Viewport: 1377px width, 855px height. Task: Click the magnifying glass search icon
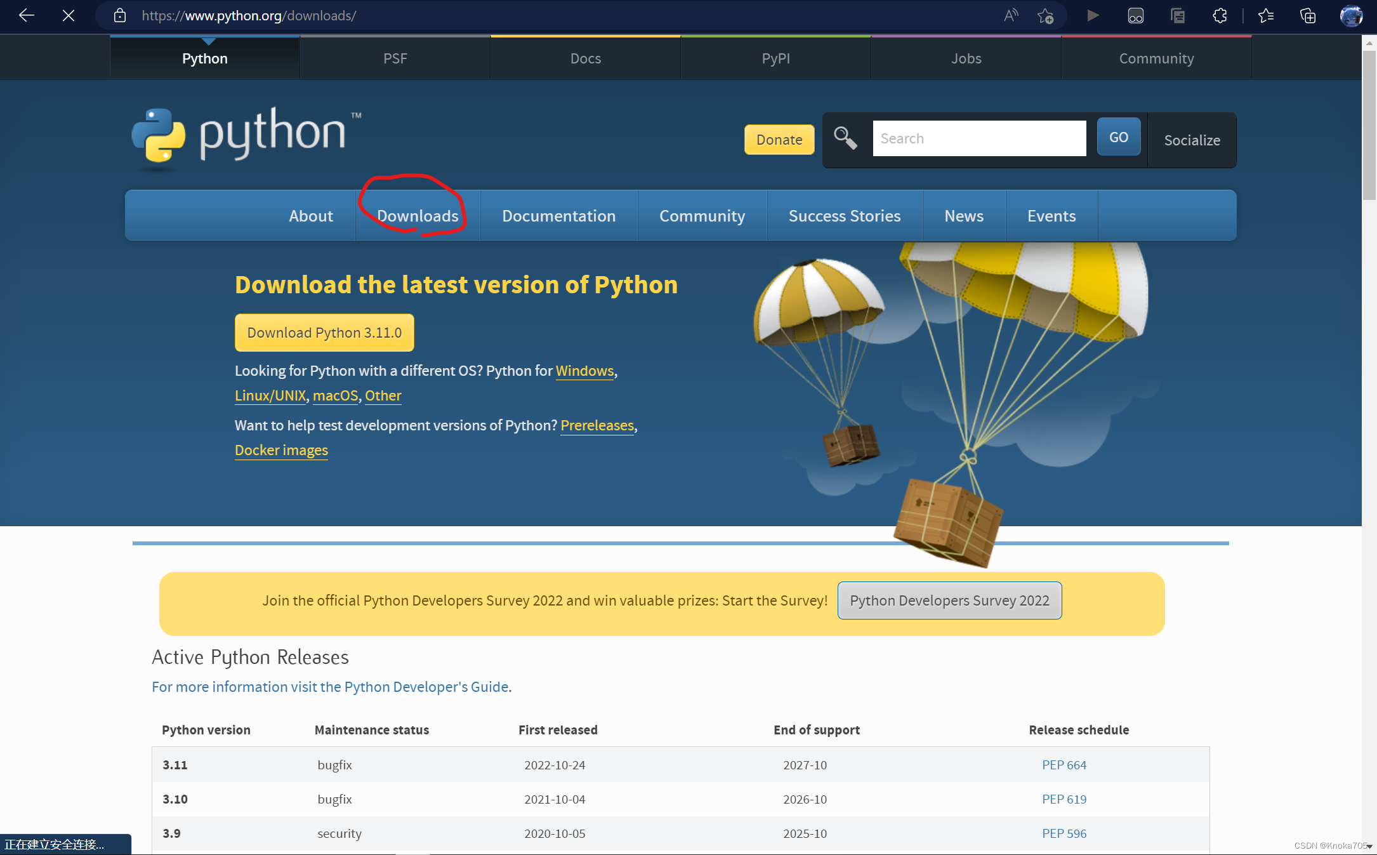tap(845, 138)
